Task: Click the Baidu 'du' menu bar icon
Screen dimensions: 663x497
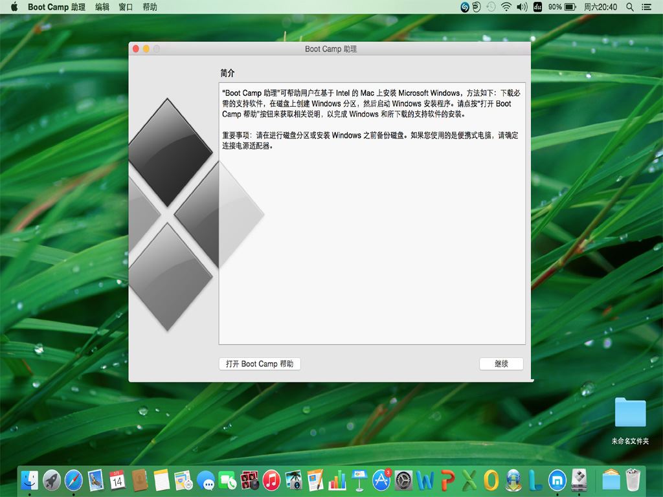Action: point(538,6)
